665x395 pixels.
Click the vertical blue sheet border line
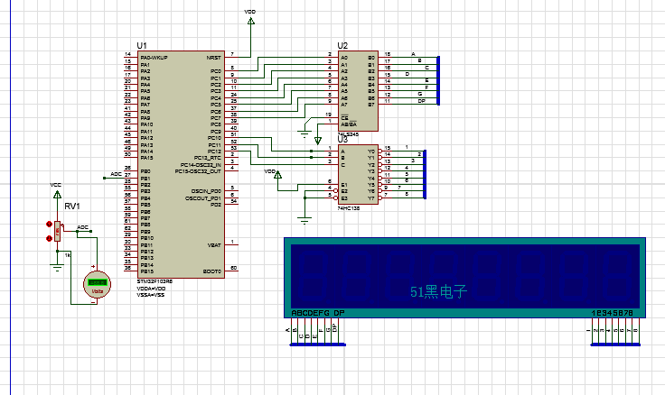(10, 197)
